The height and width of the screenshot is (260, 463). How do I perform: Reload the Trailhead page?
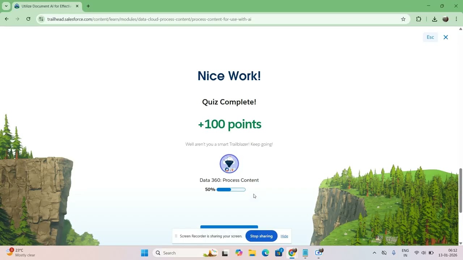click(x=28, y=19)
